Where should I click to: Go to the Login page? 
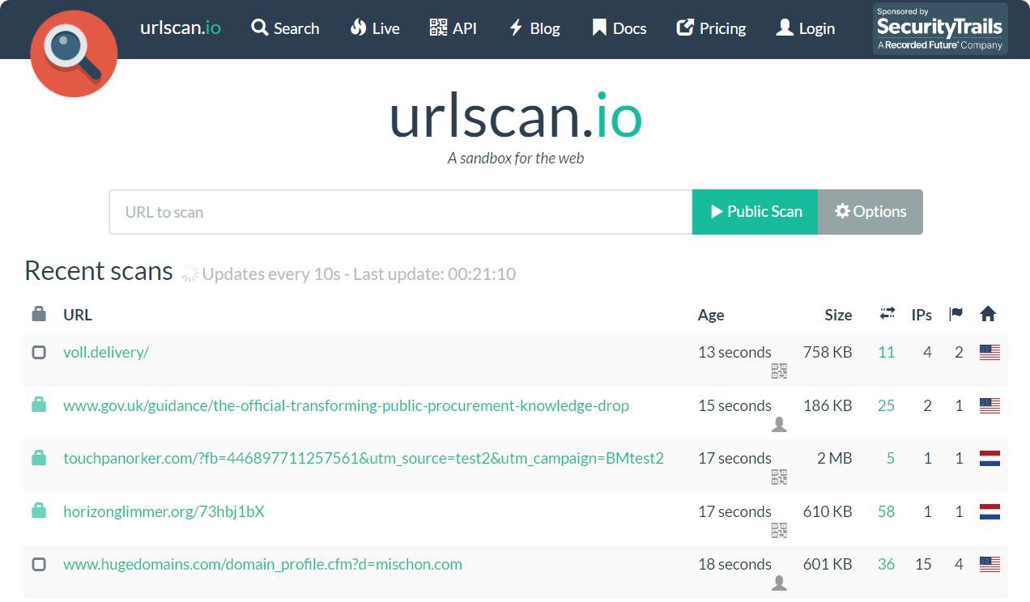pos(805,28)
